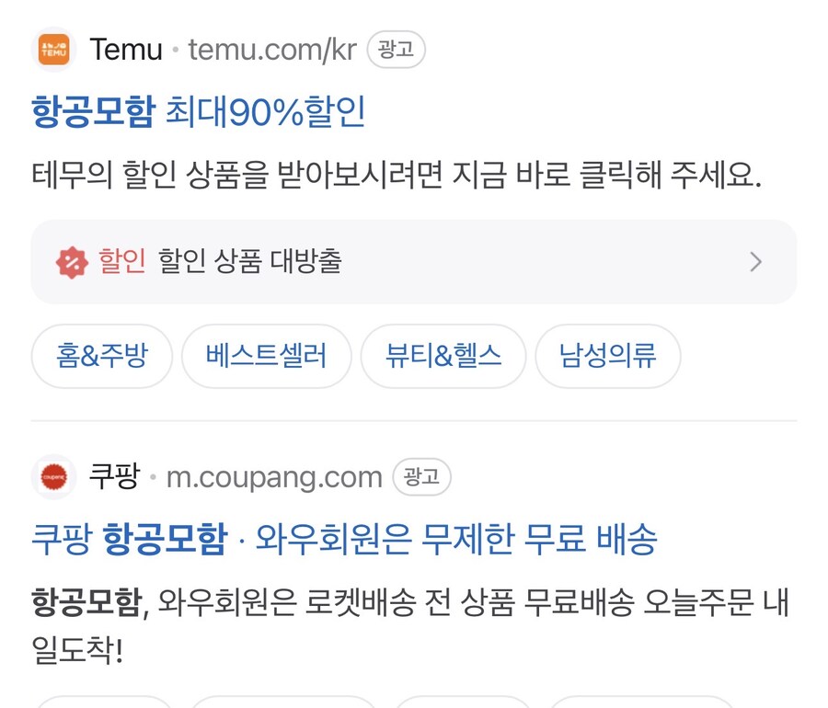The height and width of the screenshot is (708, 828).
Task: Open the 쿠팡 항공모함 와우회원 headline link
Action: 344,539
